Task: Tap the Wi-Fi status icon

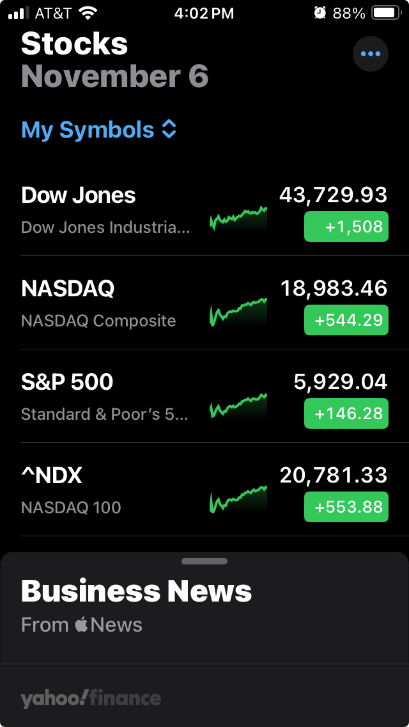Action: coord(88,13)
